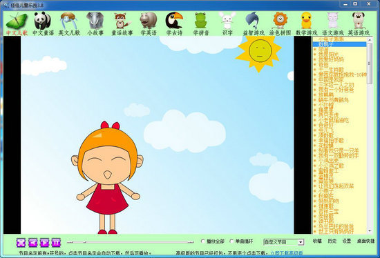Toggle the purple fullscreen button
Viewport: 380px width, 258px height.
pyautogui.click(x=21, y=242)
